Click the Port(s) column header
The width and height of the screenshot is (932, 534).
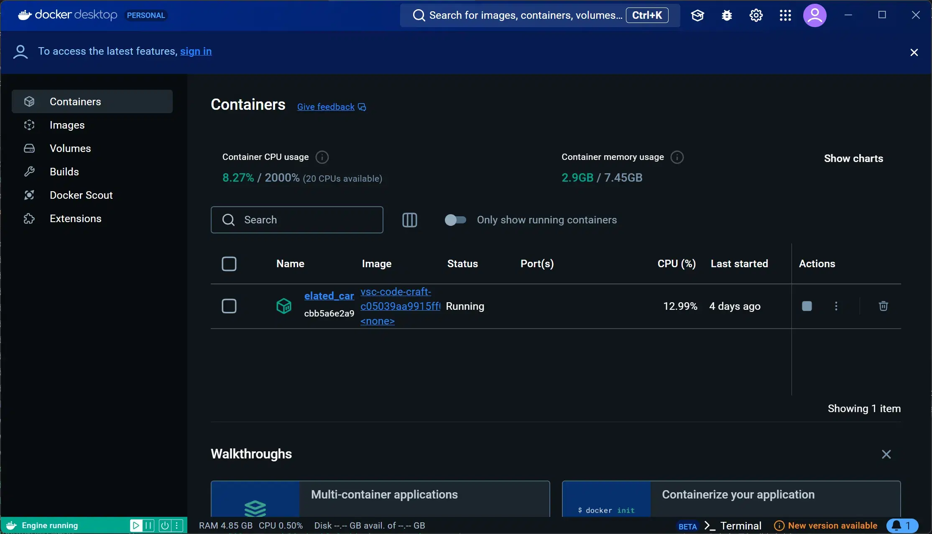(537, 264)
